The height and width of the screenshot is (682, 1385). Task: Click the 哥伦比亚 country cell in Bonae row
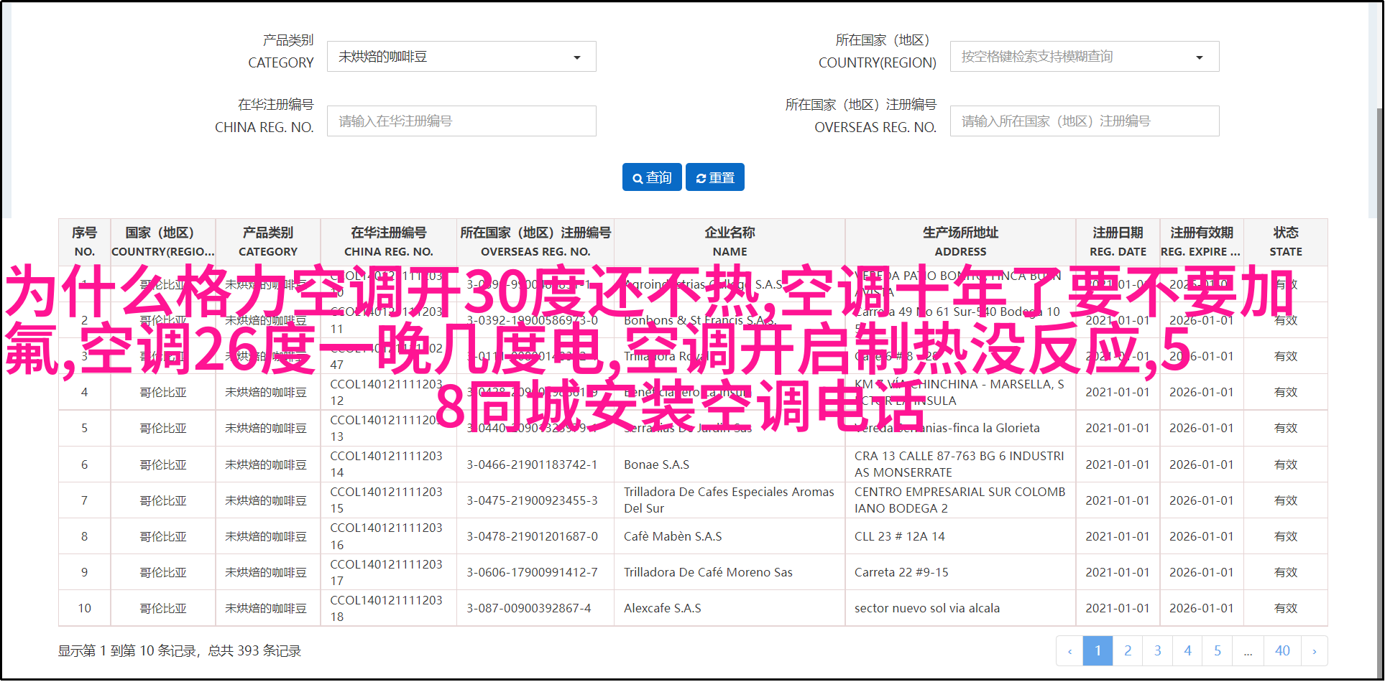coord(163,465)
